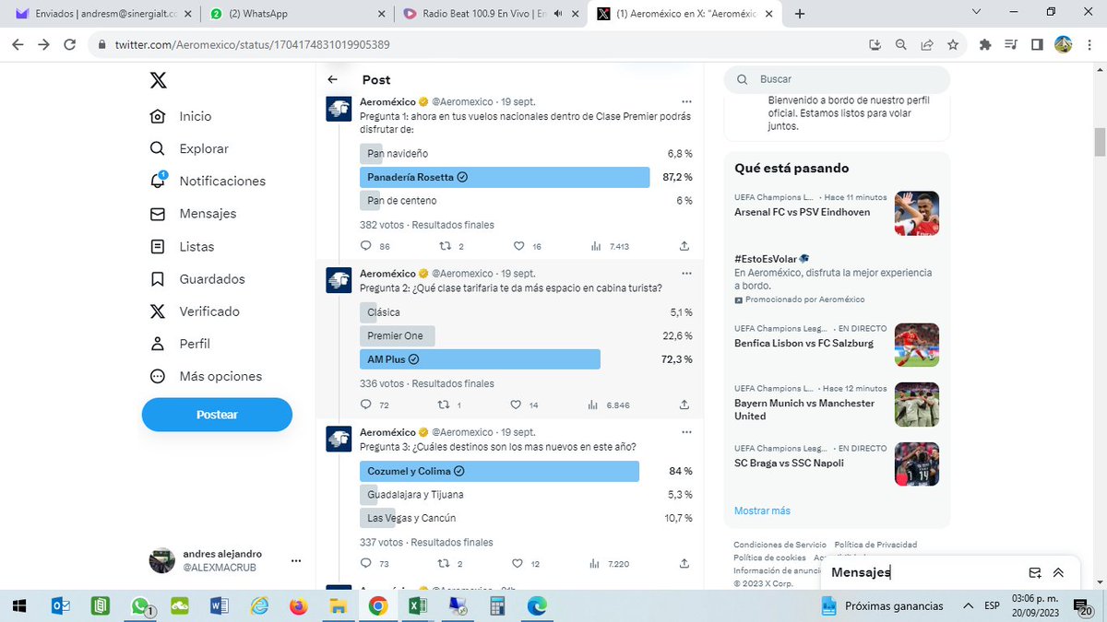Click Política de Privacidad link
Viewport: 1107px width, 622px height.
(x=875, y=545)
